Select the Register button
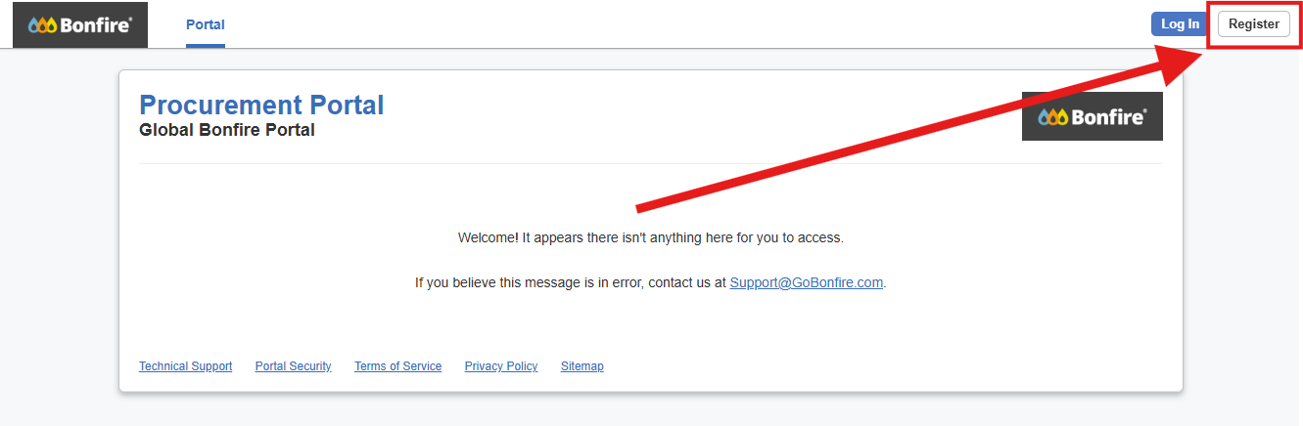This screenshot has width=1303, height=426. [1254, 24]
